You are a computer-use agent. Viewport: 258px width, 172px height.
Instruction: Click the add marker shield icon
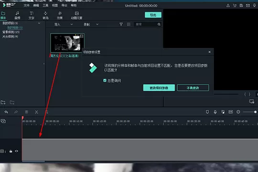tap(207, 112)
